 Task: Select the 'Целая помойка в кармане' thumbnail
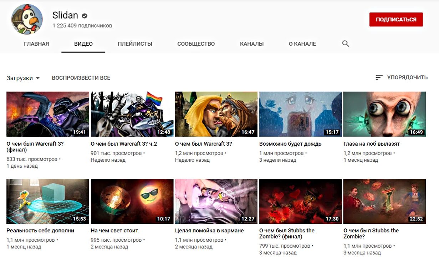(x=216, y=201)
